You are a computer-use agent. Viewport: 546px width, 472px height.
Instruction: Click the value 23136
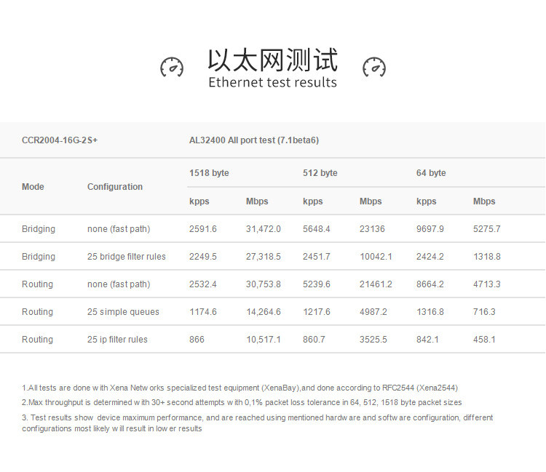tap(372, 229)
